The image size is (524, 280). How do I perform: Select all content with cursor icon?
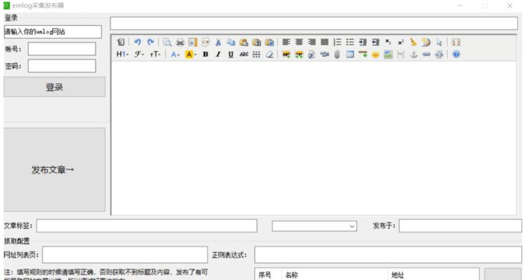pyautogui.click(x=439, y=42)
